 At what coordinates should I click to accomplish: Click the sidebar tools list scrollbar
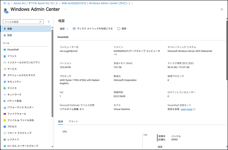pos(52,73)
